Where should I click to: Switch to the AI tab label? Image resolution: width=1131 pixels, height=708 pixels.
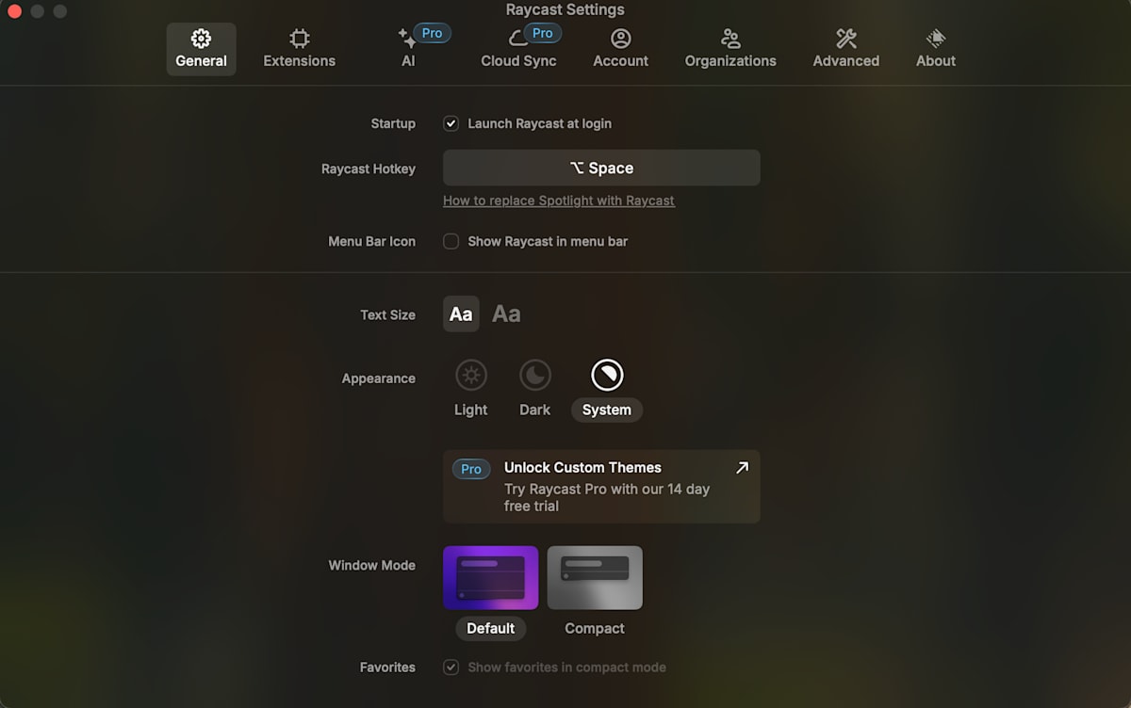[x=408, y=61]
